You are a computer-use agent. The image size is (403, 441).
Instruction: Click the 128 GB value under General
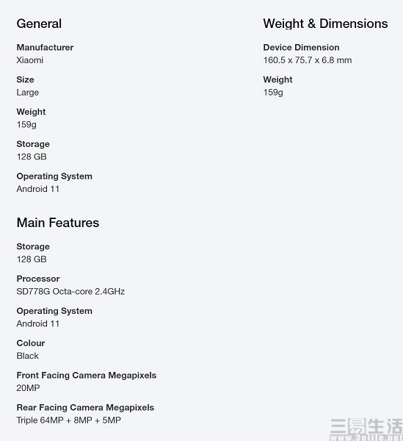[32, 157]
